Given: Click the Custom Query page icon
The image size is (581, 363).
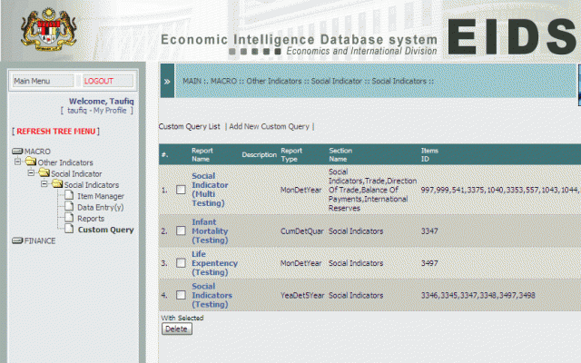Looking at the screenshot, I should point(69,228).
